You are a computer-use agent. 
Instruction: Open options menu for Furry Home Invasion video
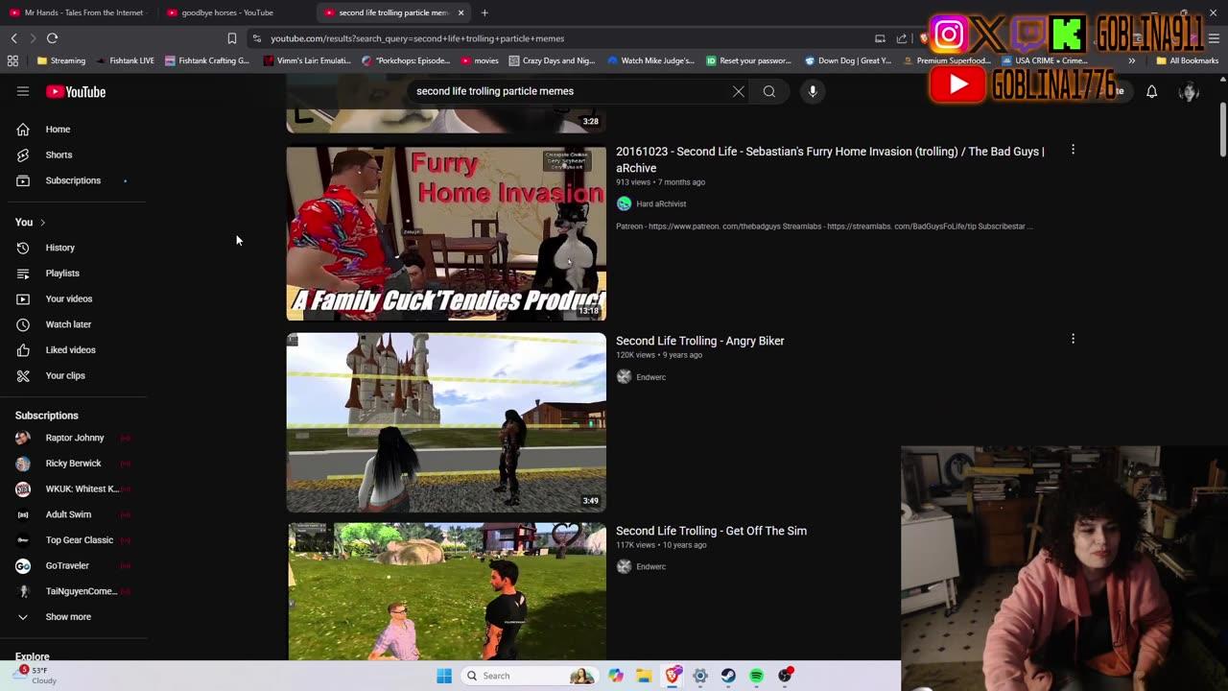pos(1073,150)
